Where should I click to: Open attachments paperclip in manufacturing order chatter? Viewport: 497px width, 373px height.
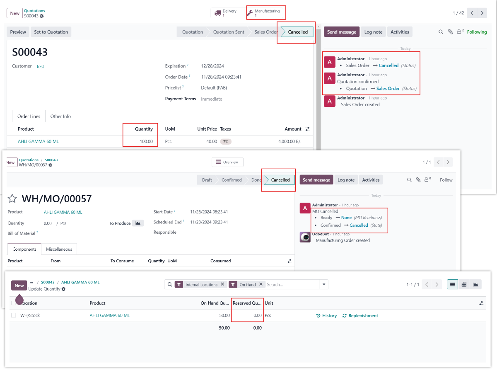tap(418, 180)
